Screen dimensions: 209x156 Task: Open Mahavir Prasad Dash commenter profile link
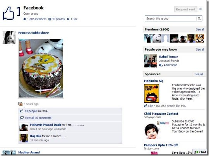tap(45, 125)
